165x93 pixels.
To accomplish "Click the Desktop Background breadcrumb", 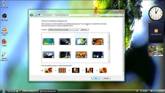I will coord(62,15).
